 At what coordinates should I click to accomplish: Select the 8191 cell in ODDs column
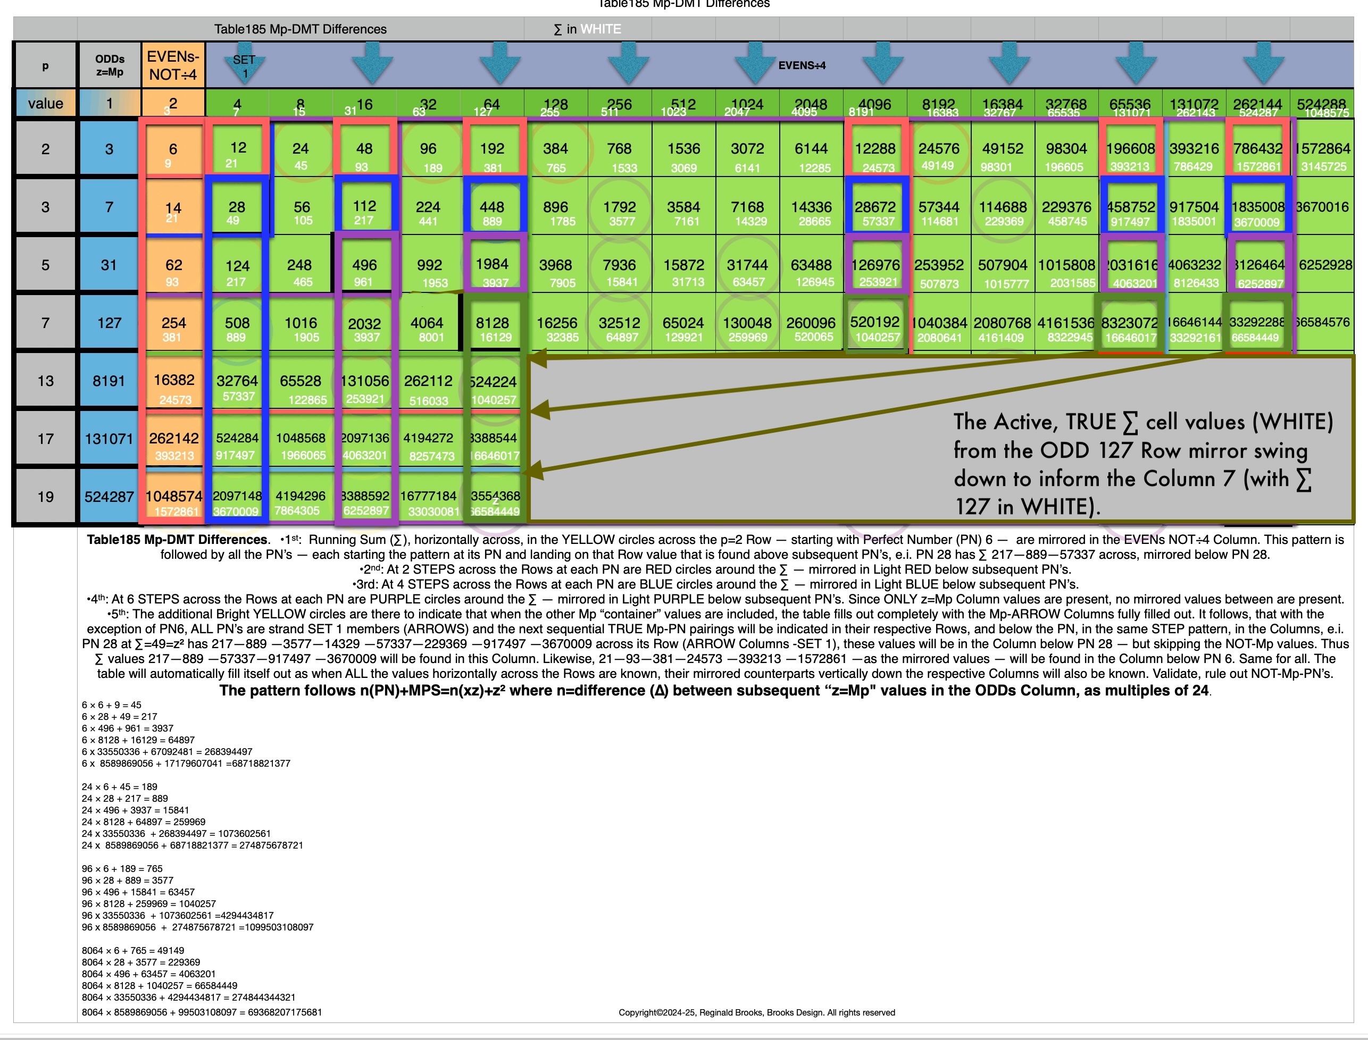(x=109, y=381)
